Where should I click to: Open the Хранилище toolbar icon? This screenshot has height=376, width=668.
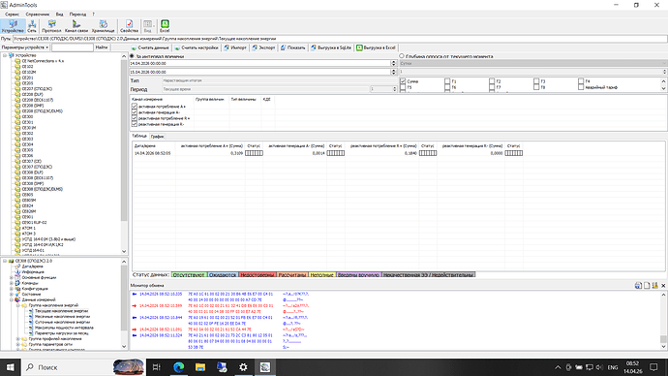103,26
